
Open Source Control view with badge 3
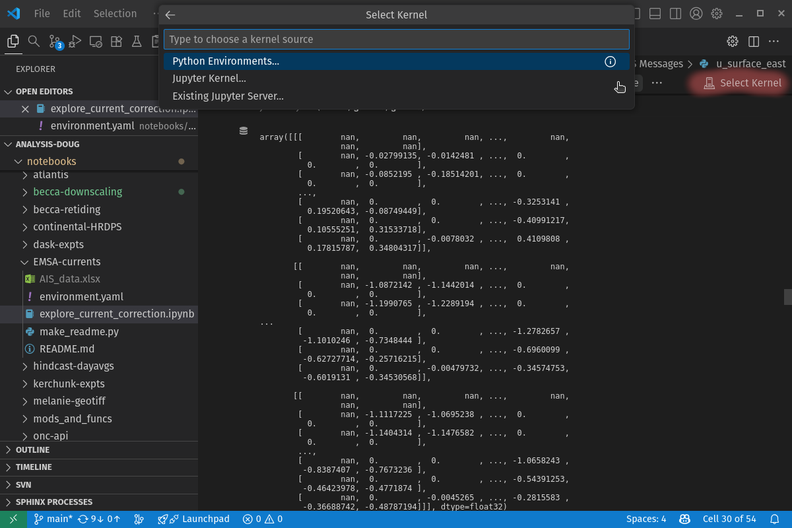click(x=55, y=42)
